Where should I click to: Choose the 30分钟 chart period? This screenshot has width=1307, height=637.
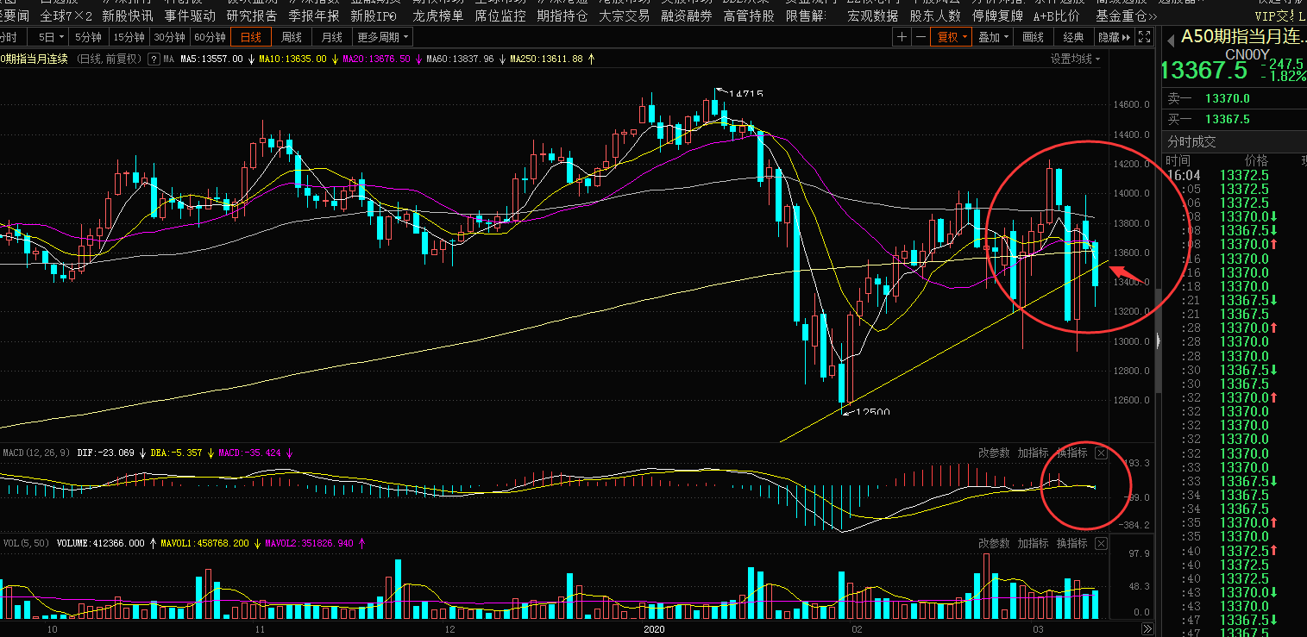(x=170, y=37)
